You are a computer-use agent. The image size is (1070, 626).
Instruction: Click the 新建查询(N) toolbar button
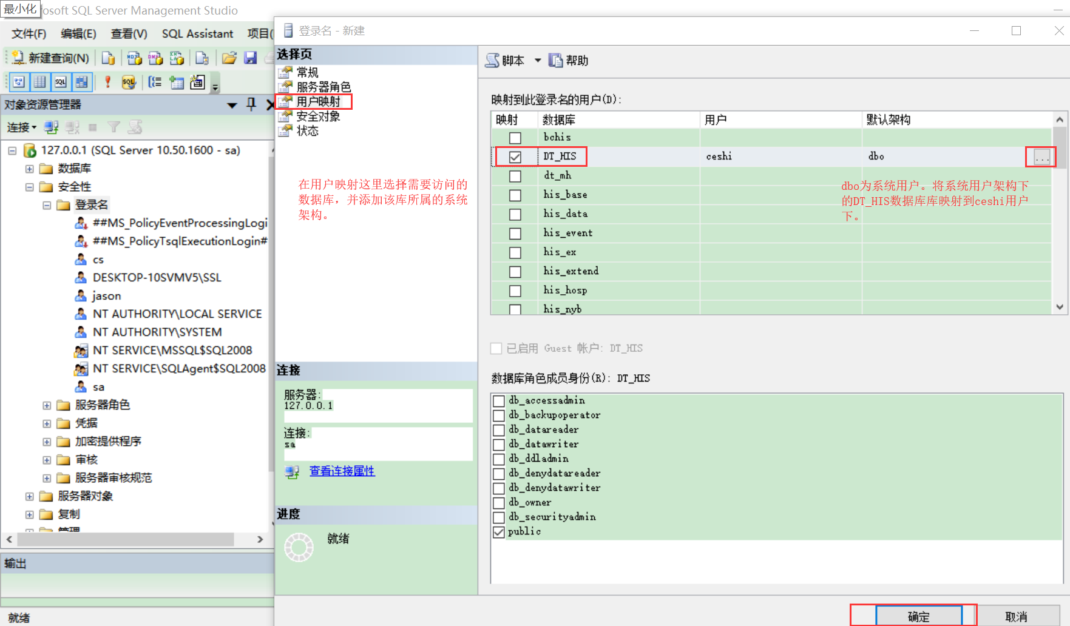51,58
